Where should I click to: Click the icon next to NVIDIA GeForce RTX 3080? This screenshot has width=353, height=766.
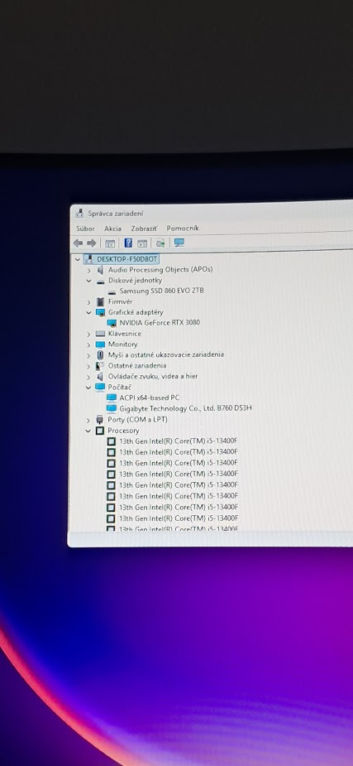[x=112, y=323]
